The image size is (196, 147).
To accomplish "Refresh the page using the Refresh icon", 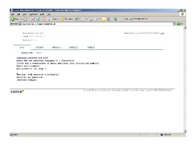I will (38, 19).
